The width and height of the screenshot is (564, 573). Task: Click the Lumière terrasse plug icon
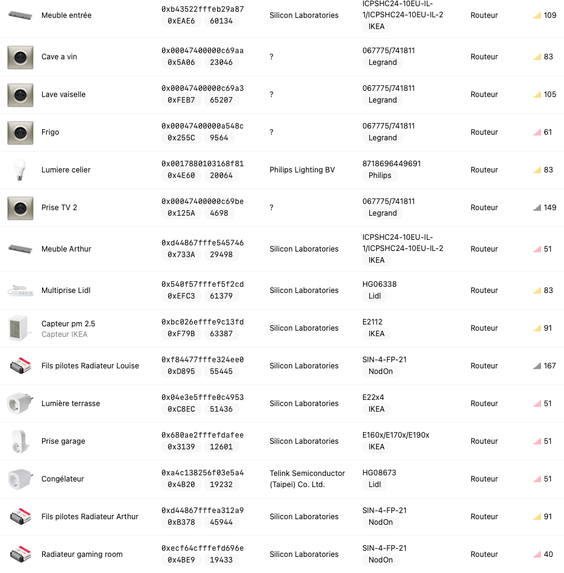[20, 404]
